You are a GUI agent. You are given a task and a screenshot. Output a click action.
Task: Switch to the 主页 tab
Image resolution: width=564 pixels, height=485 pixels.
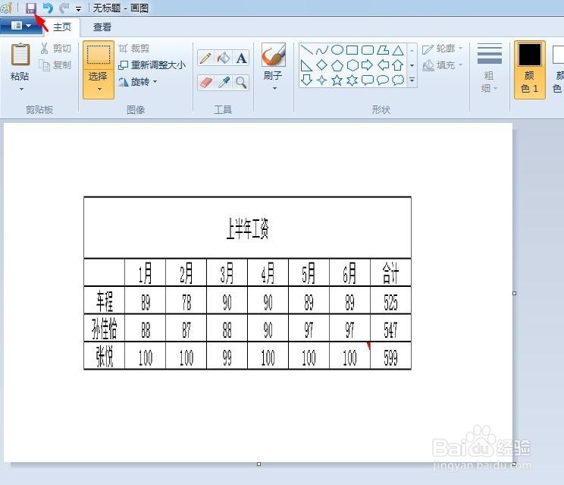(x=62, y=27)
